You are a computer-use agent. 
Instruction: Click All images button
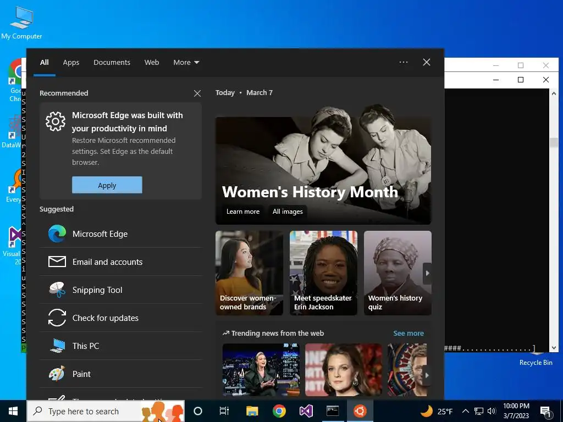coord(288,212)
